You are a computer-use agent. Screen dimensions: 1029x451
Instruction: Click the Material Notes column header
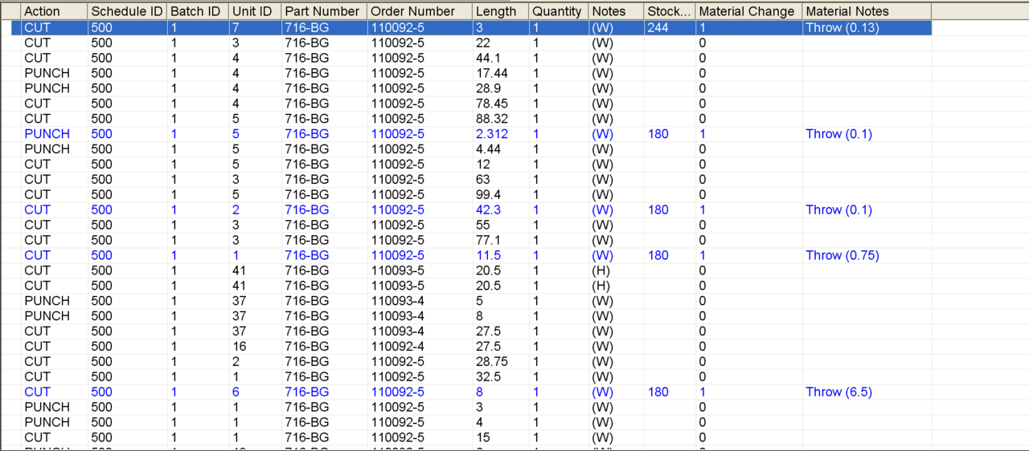tap(867, 11)
